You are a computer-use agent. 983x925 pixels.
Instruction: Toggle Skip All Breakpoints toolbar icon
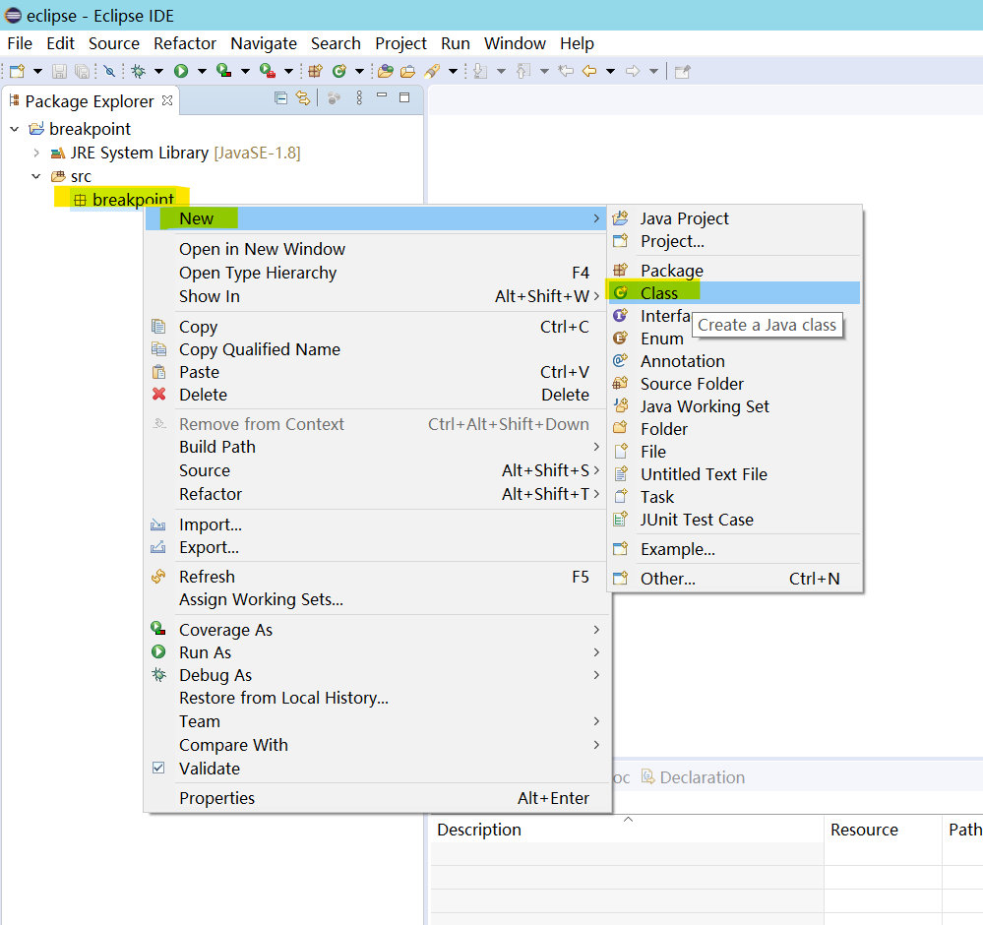[x=109, y=72]
